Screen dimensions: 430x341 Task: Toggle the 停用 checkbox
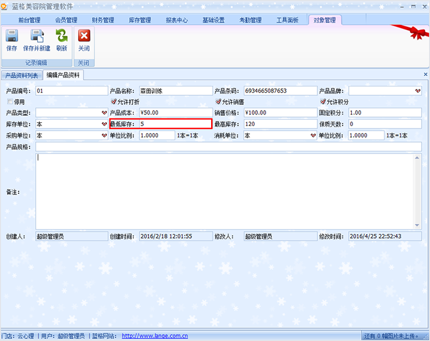[10, 102]
